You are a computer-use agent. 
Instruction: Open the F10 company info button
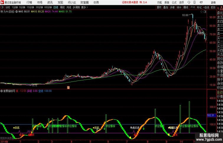pyautogui.click(x=193, y=7)
